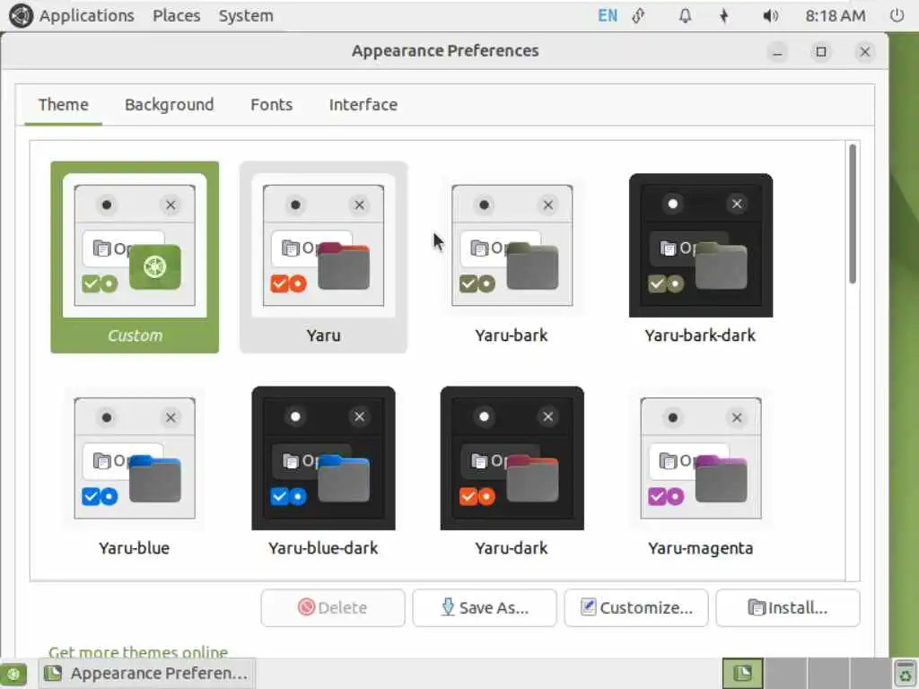Open the network connection indicator icon
This screenshot has width=919, height=689.
tap(638, 16)
